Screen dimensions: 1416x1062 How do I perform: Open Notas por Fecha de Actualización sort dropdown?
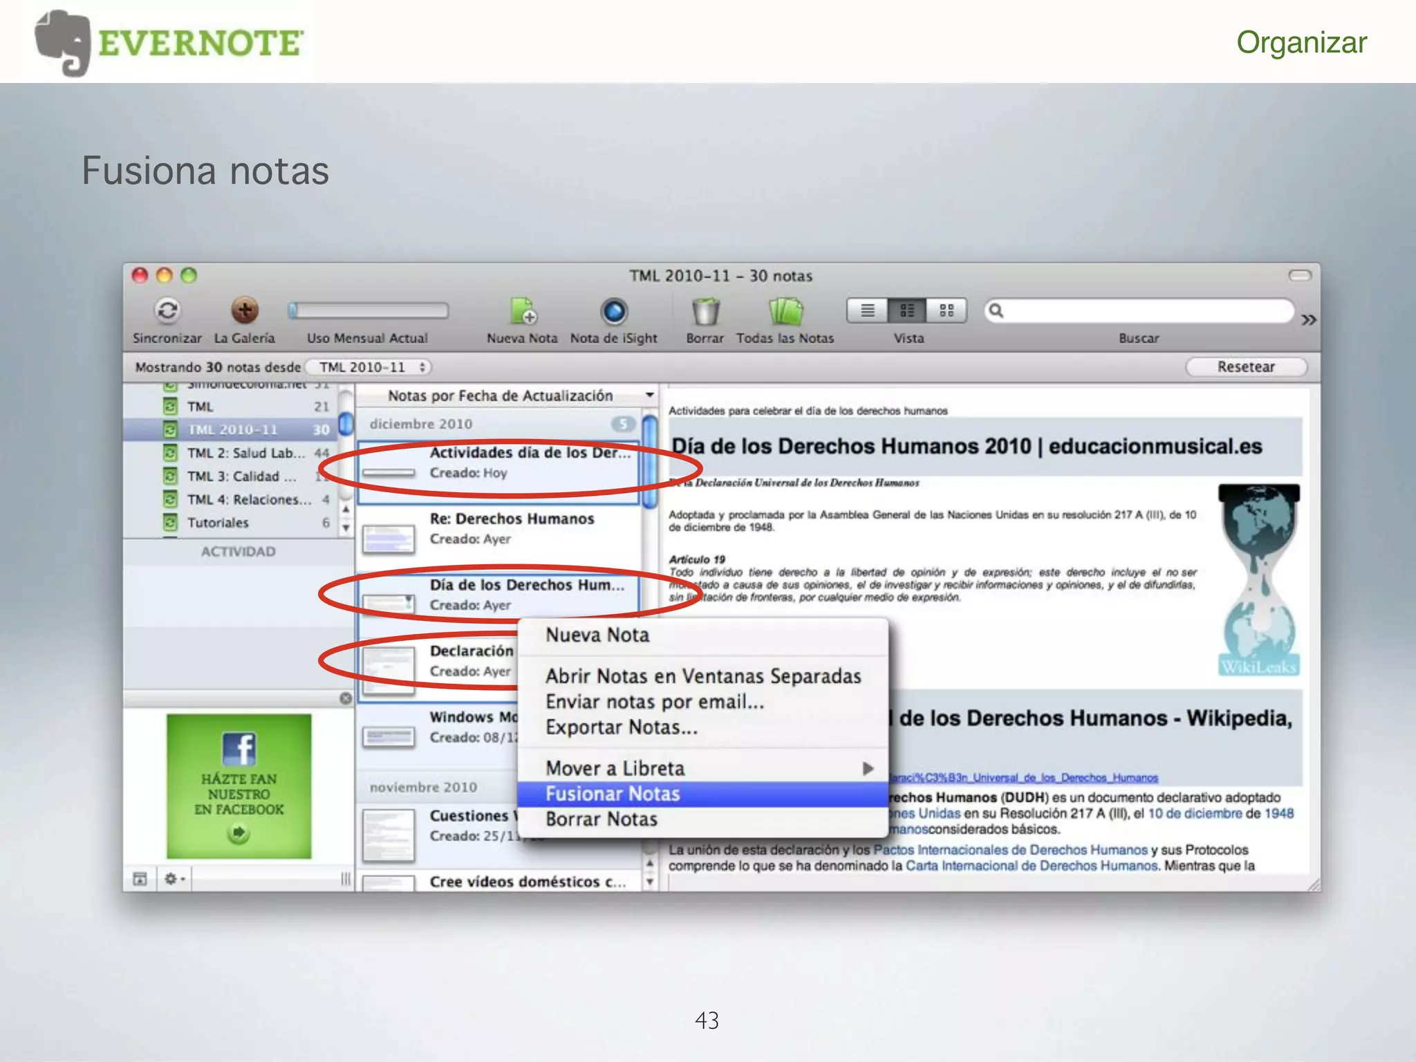[x=507, y=395]
